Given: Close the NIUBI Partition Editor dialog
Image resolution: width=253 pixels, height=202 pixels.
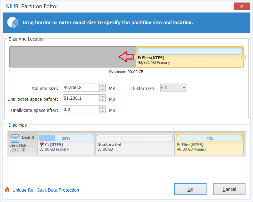Looking at the screenshot, I should point(242,6).
